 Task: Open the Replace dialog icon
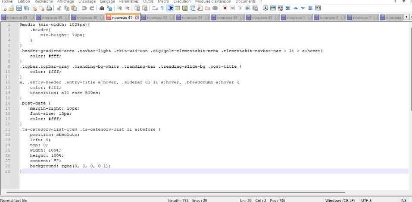pyautogui.click(x=109, y=8)
